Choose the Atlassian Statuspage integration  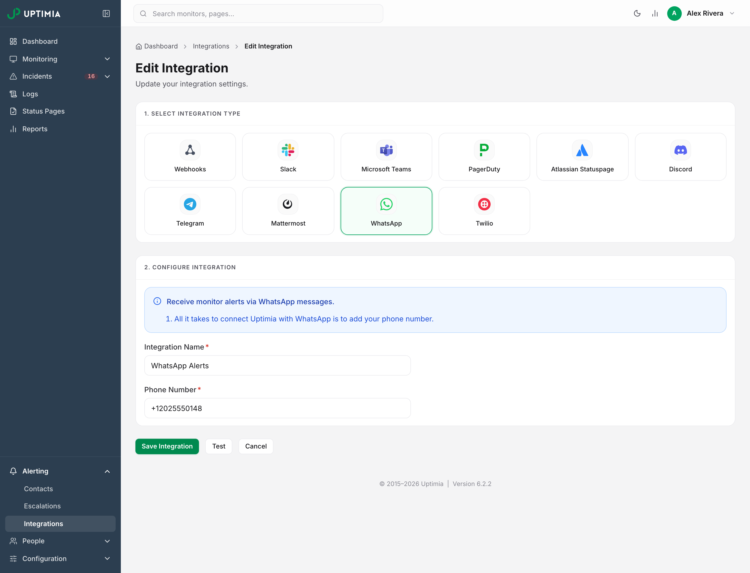582,157
